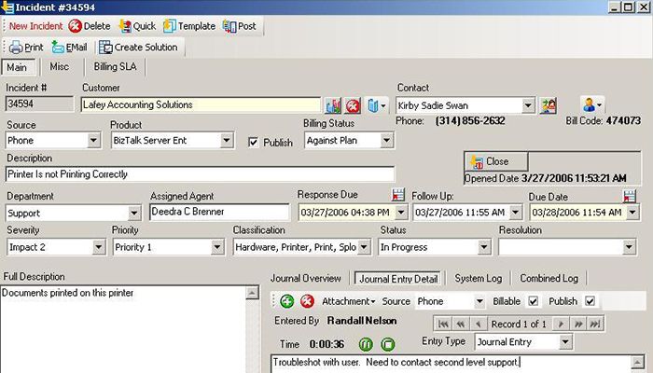This screenshot has height=373, width=653.
Task: Open the customer book dropdown icon
Action: coord(377,105)
